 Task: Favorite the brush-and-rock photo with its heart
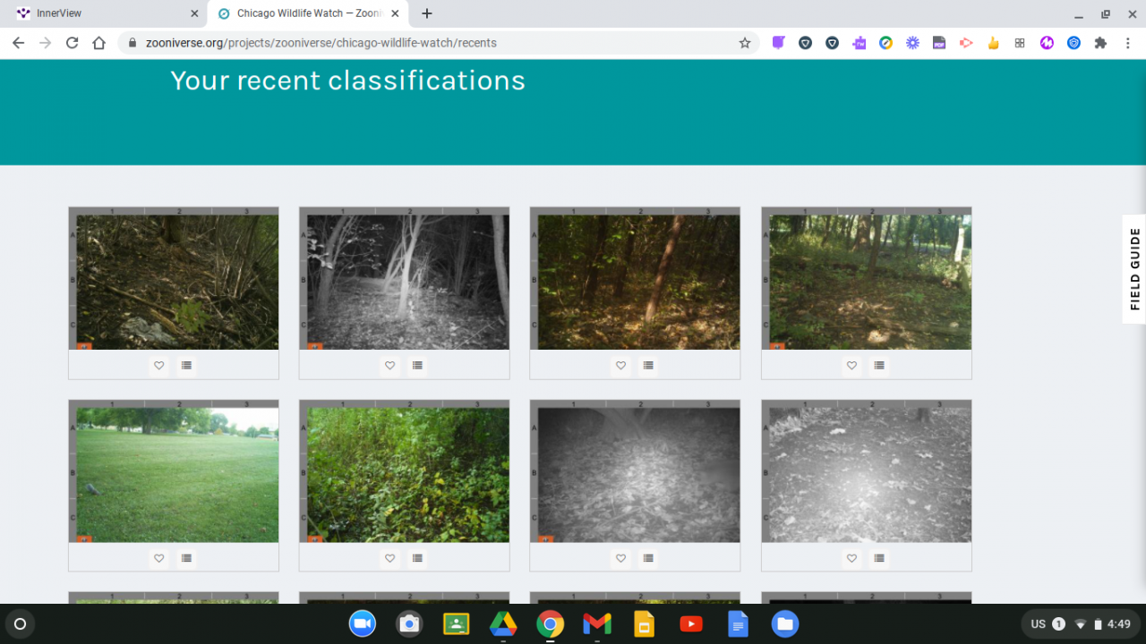[x=159, y=365]
